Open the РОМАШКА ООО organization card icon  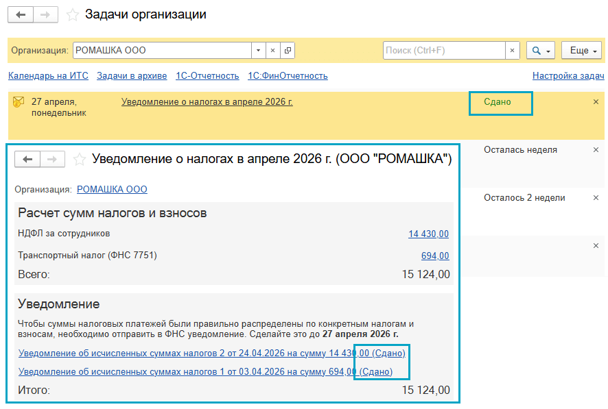click(x=288, y=50)
